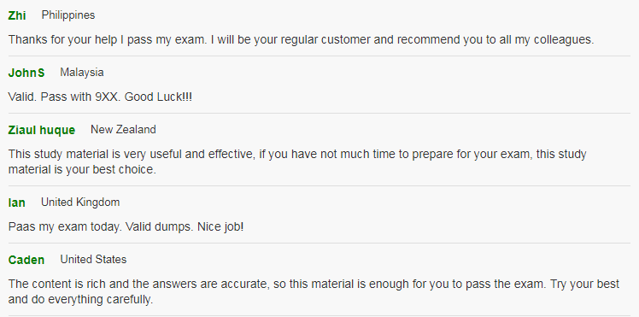
Task: Click the Malaysia country label
Action: 82,73
